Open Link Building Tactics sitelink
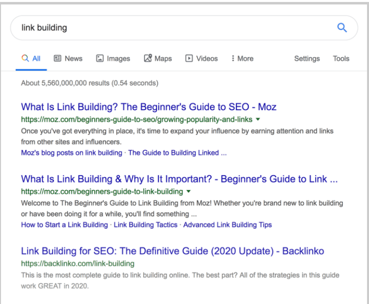Image resolution: width=369 pixels, height=304 pixels. (x=145, y=225)
